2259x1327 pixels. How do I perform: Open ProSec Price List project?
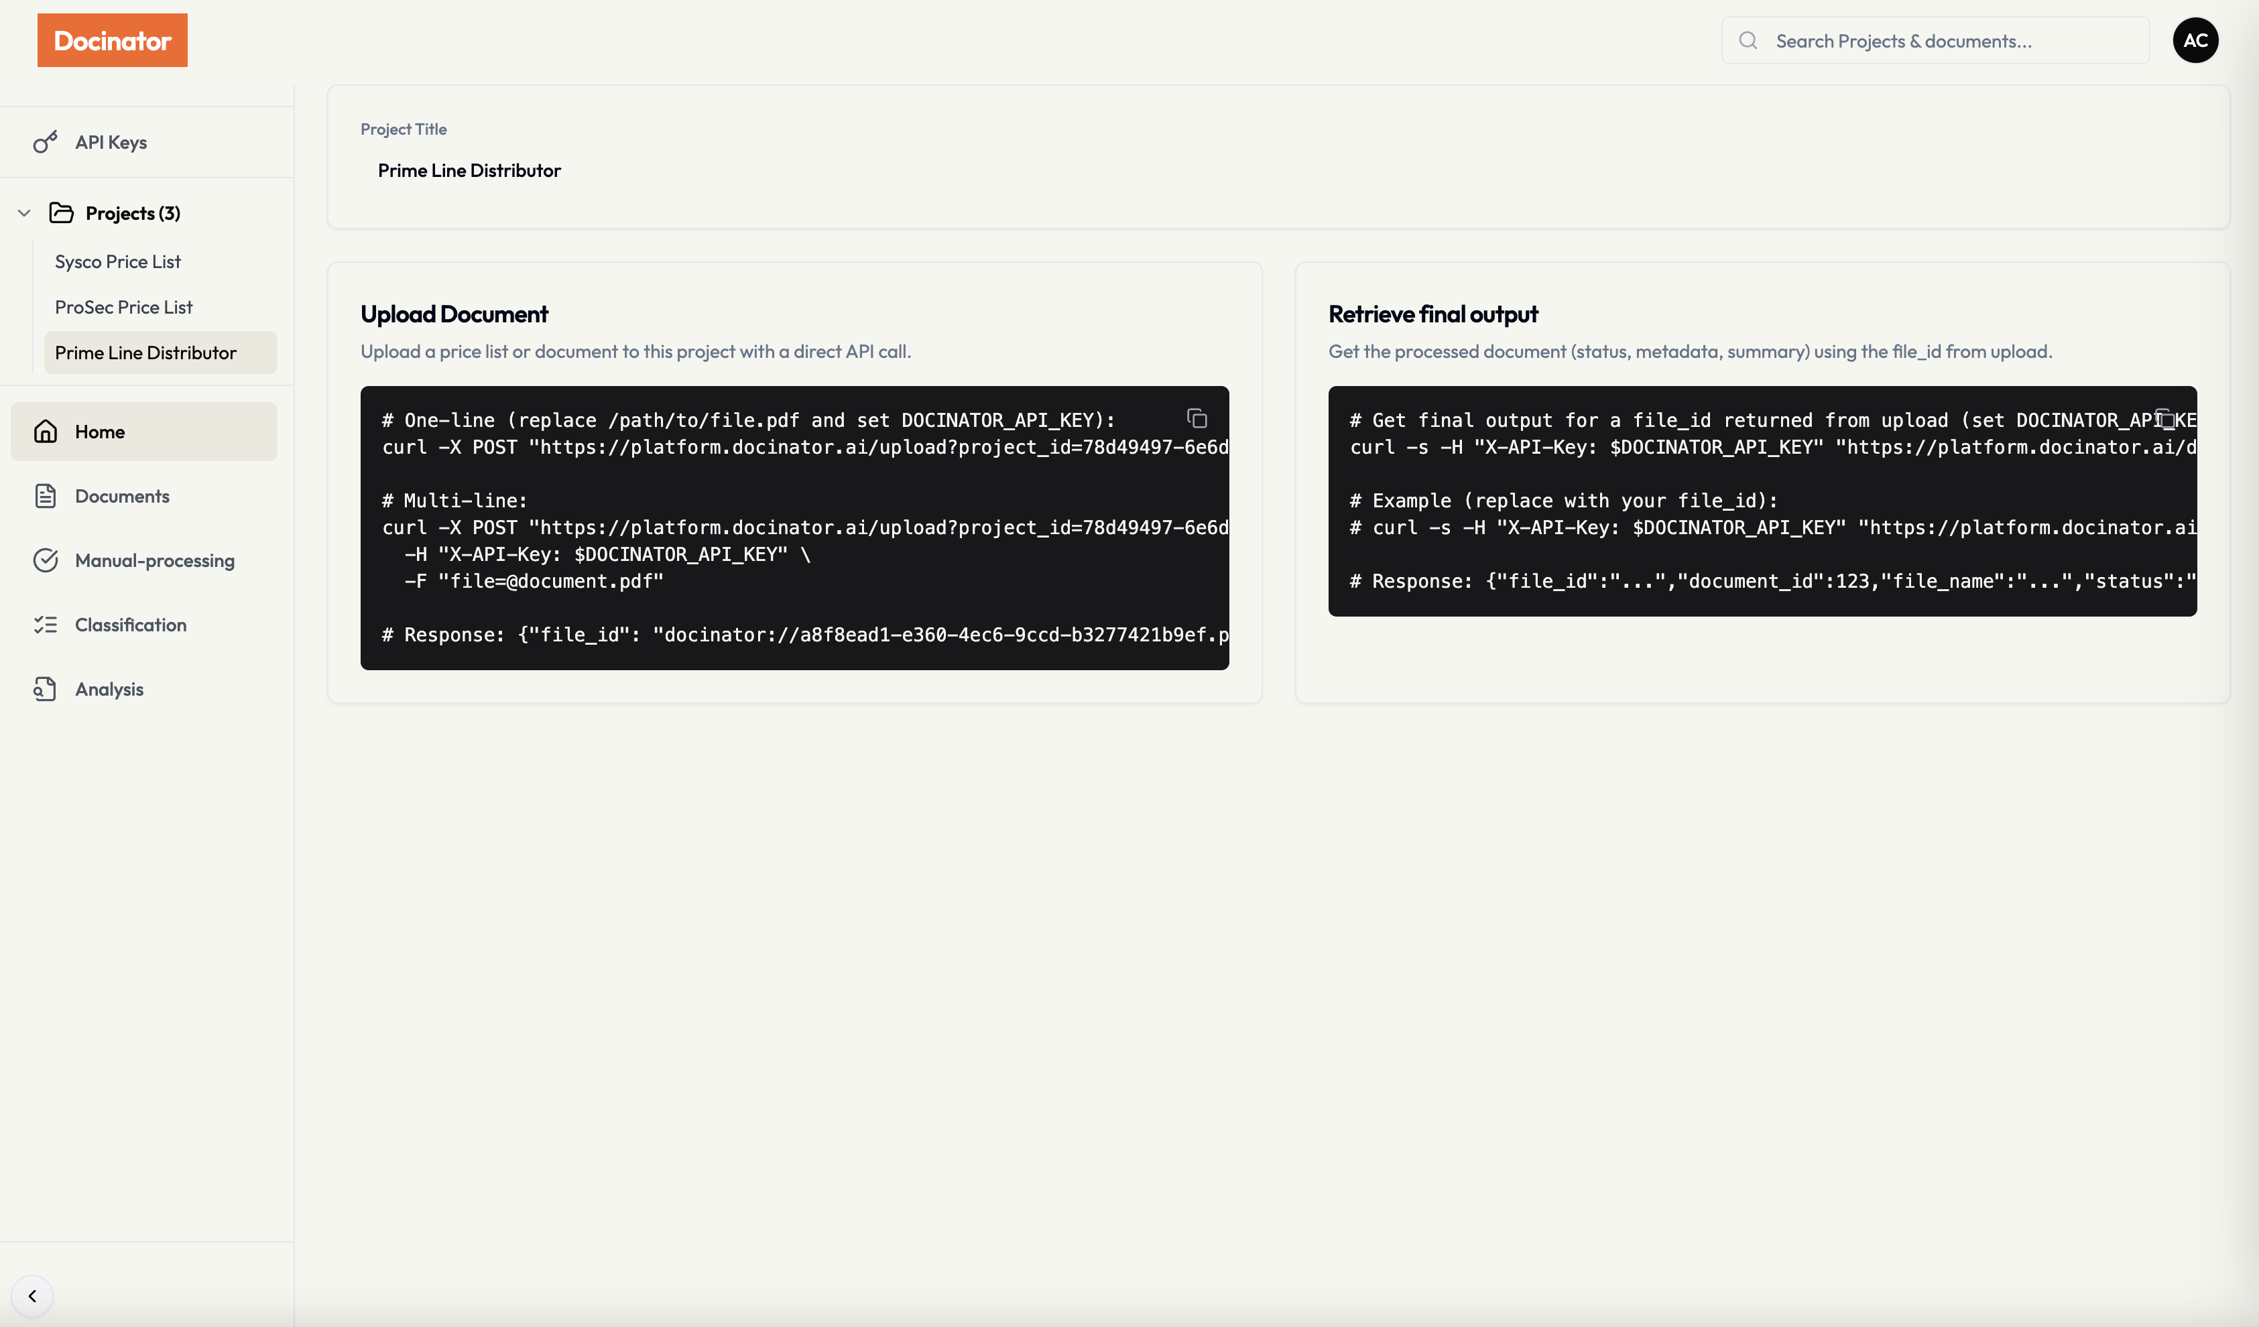(124, 308)
